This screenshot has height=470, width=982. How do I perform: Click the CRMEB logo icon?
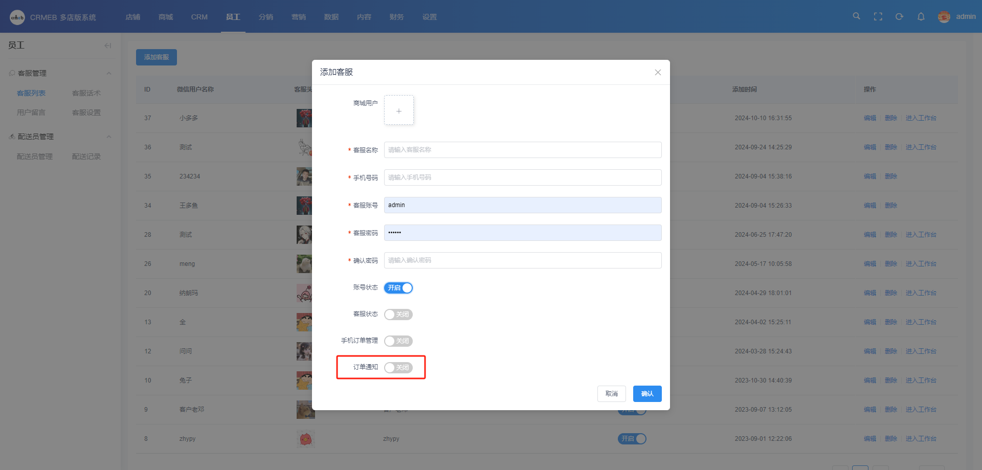click(x=17, y=17)
